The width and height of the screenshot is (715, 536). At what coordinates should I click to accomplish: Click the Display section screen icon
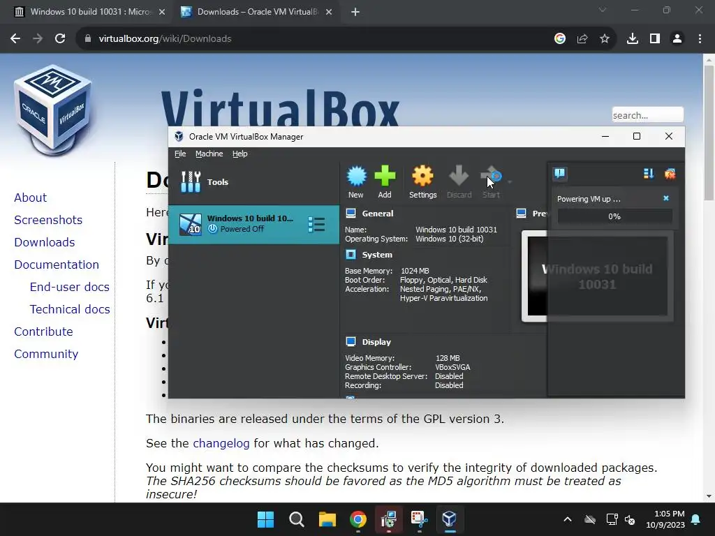click(x=351, y=342)
